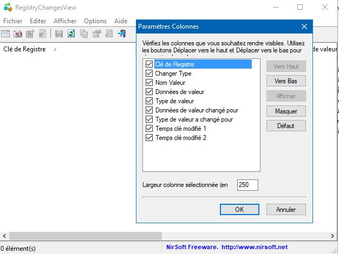339x254 pixels.
Task: Uncheck the Changer Type checkbox
Action: [149, 73]
